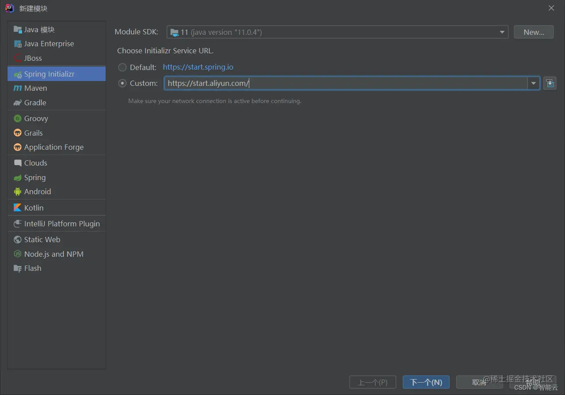The image size is (565, 395).
Task: Click the Maven 'm' icon
Action: (x=18, y=88)
